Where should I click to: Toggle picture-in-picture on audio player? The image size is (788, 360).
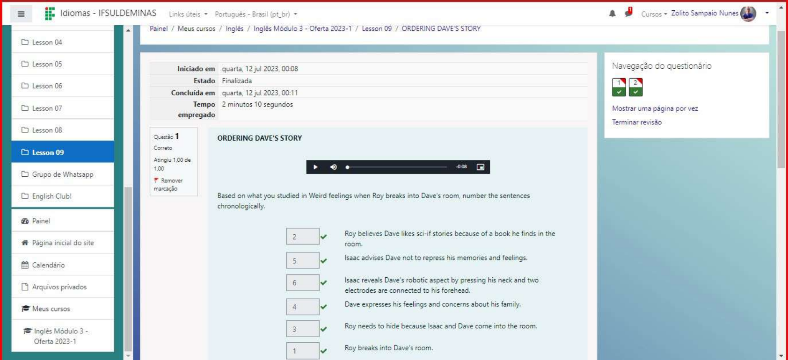480,167
